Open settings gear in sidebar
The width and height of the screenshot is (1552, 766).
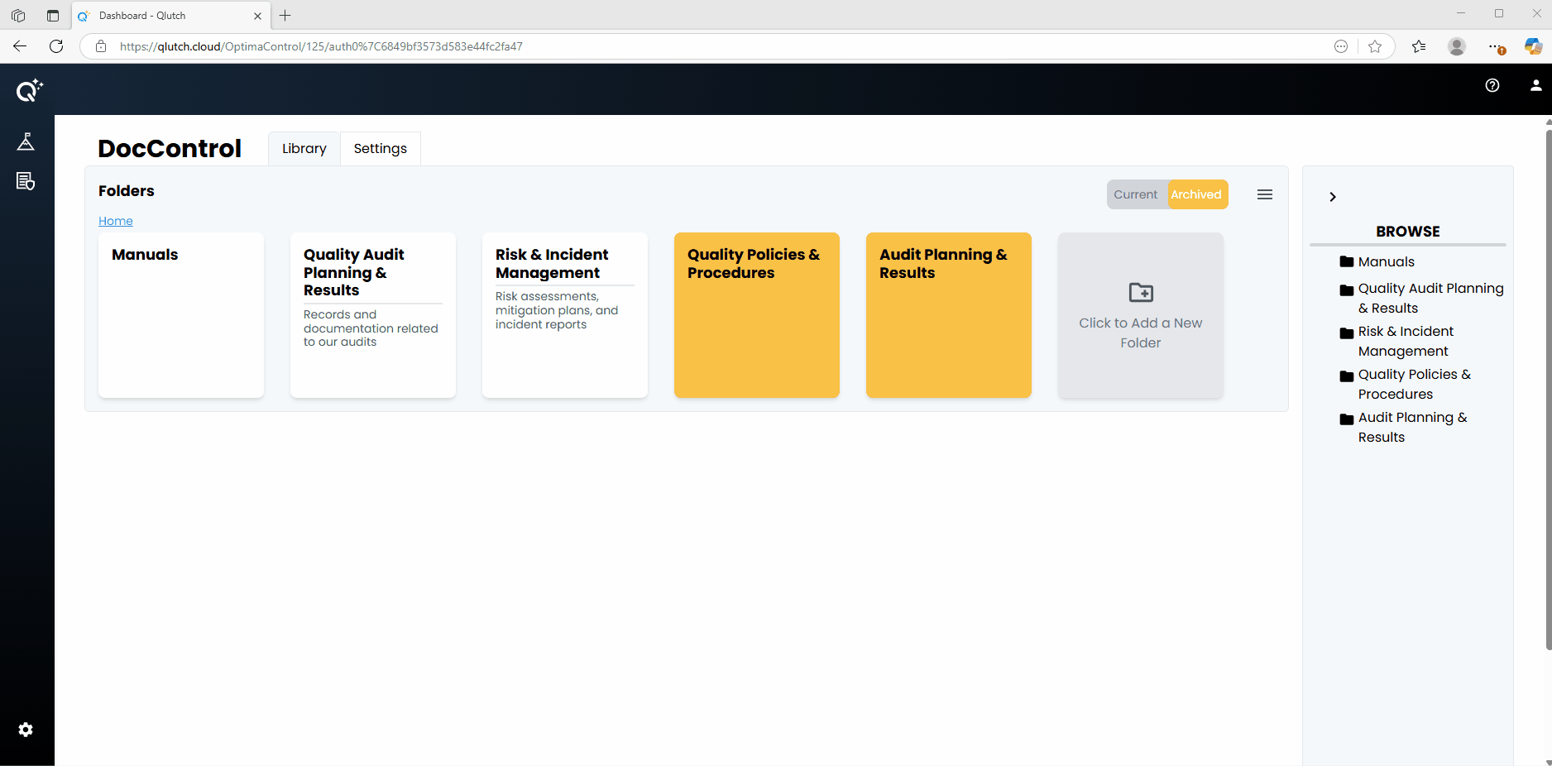(x=26, y=730)
